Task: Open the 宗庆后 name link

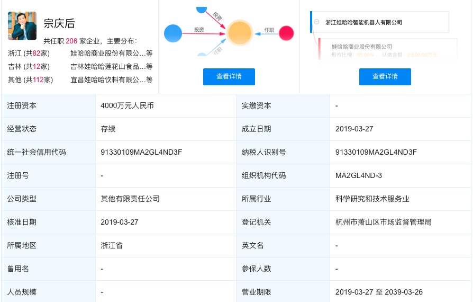Action: [x=59, y=24]
